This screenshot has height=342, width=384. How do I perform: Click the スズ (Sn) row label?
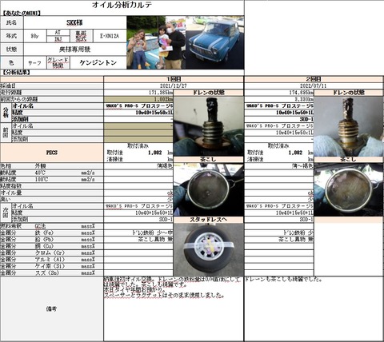click(47, 272)
